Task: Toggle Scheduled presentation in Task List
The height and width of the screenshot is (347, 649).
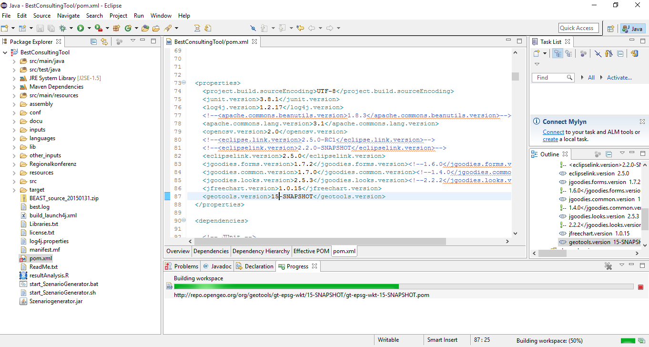Action: (568, 53)
